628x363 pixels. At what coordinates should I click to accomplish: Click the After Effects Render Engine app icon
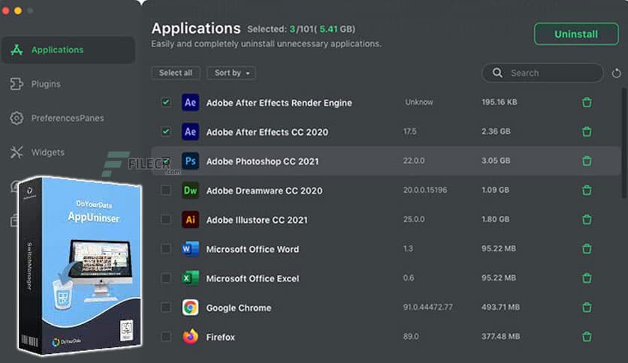pos(190,102)
